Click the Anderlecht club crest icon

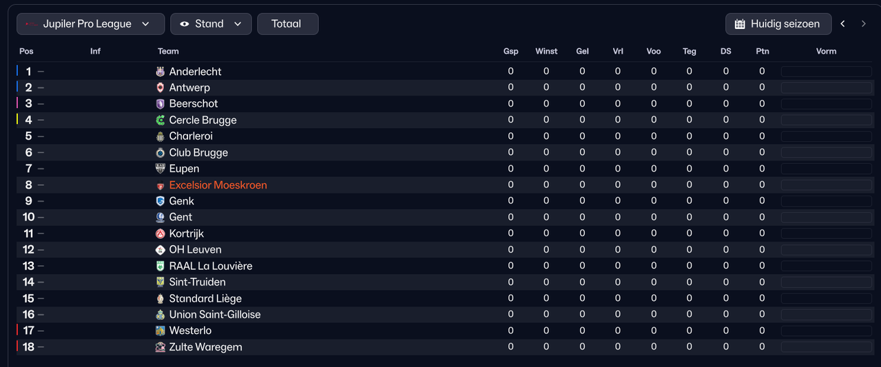160,72
